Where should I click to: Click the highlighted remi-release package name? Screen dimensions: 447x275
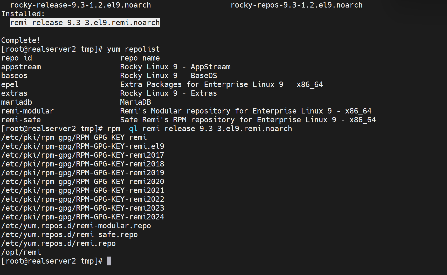tap(85, 23)
